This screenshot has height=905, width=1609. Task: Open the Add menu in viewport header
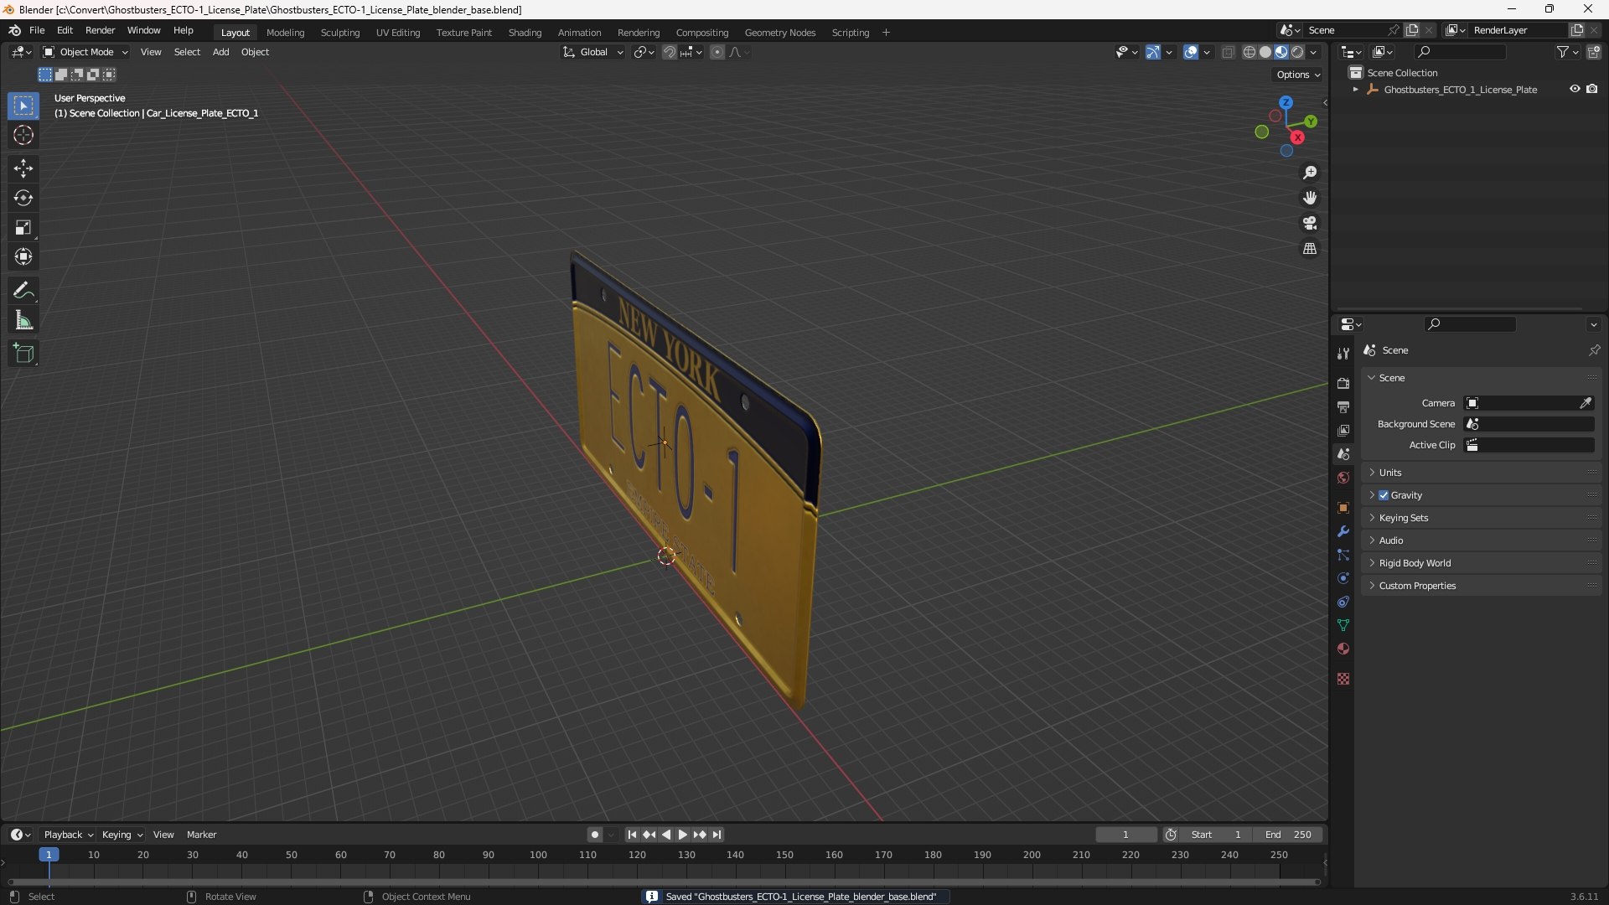[x=220, y=52]
